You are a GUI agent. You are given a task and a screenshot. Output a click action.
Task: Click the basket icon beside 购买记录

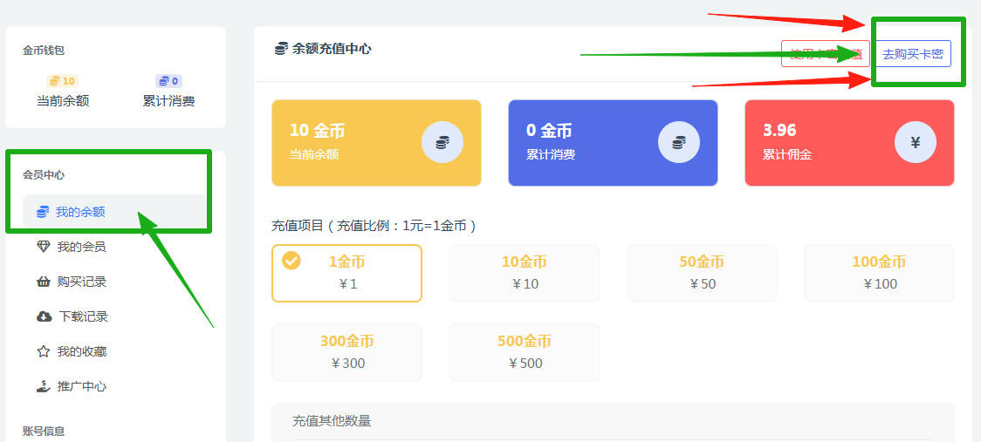tap(43, 282)
